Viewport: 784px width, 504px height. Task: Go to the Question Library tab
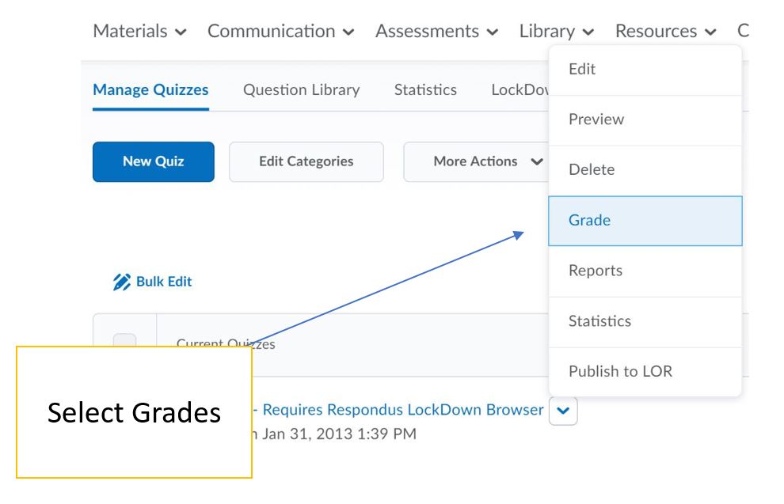click(301, 90)
